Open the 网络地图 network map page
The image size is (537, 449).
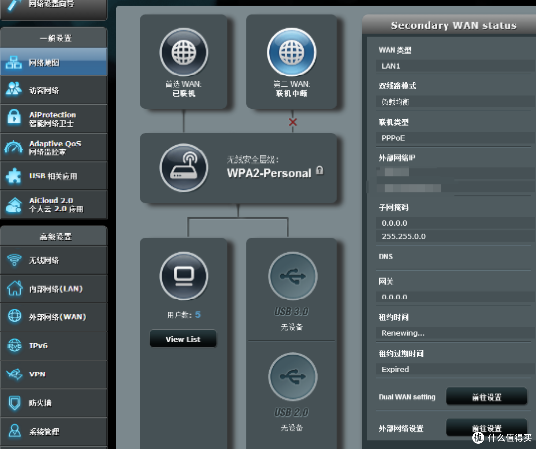click(x=54, y=62)
